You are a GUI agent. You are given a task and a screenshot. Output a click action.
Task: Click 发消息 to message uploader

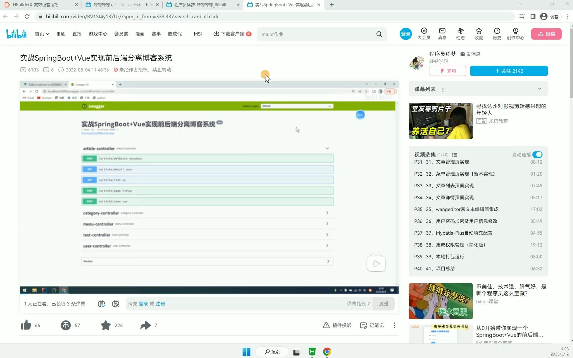(x=471, y=54)
